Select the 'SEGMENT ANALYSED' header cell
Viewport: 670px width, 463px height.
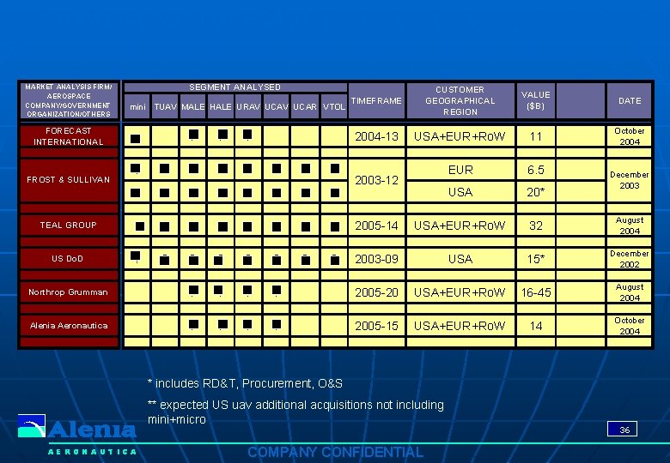[x=235, y=87]
